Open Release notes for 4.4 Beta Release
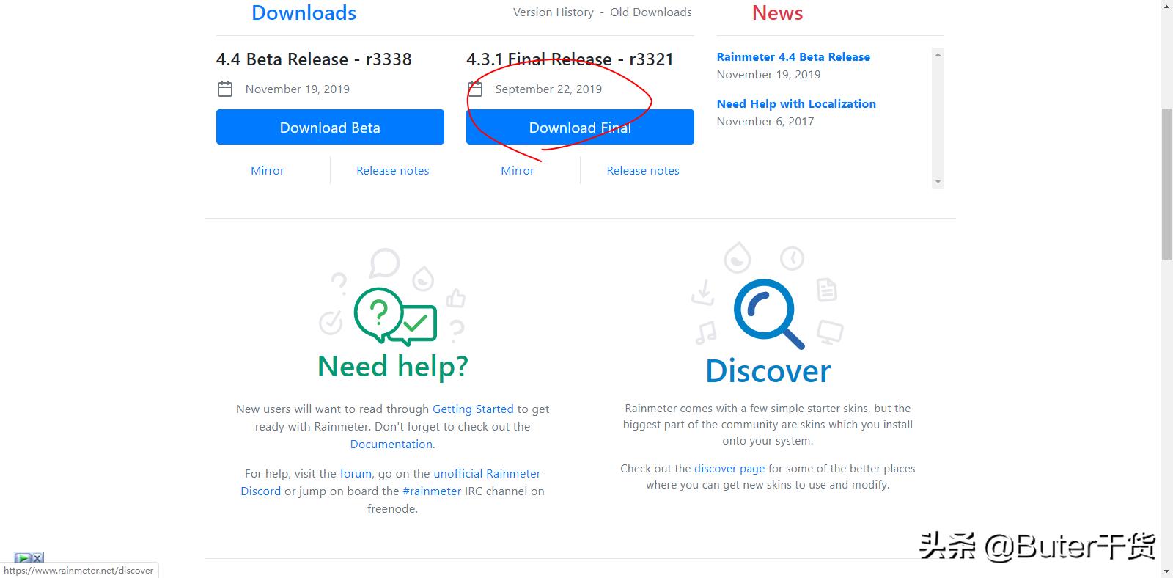This screenshot has height=578, width=1173. 393,170
